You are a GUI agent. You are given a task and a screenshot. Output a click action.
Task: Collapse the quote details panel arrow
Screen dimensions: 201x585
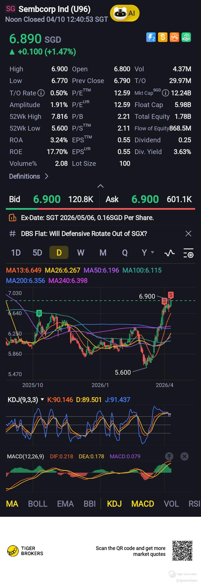[100, 186]
